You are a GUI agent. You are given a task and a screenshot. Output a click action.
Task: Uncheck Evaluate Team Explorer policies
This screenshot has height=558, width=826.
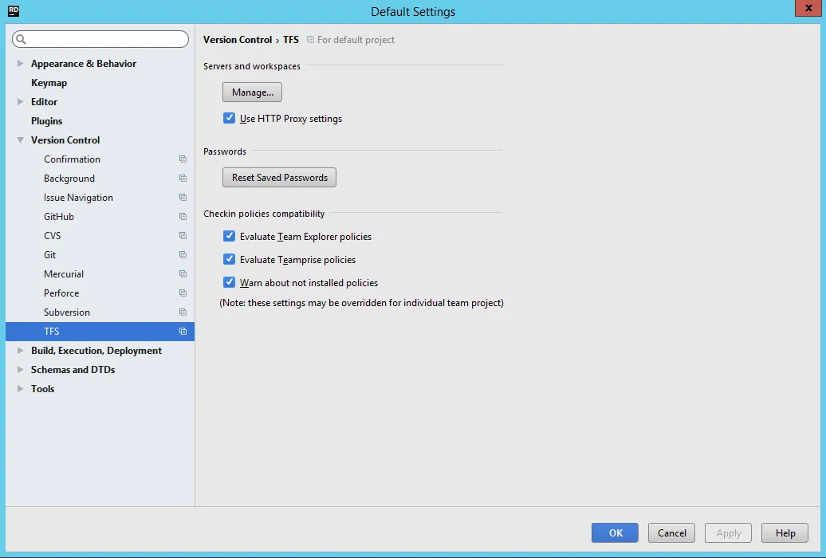229,236
